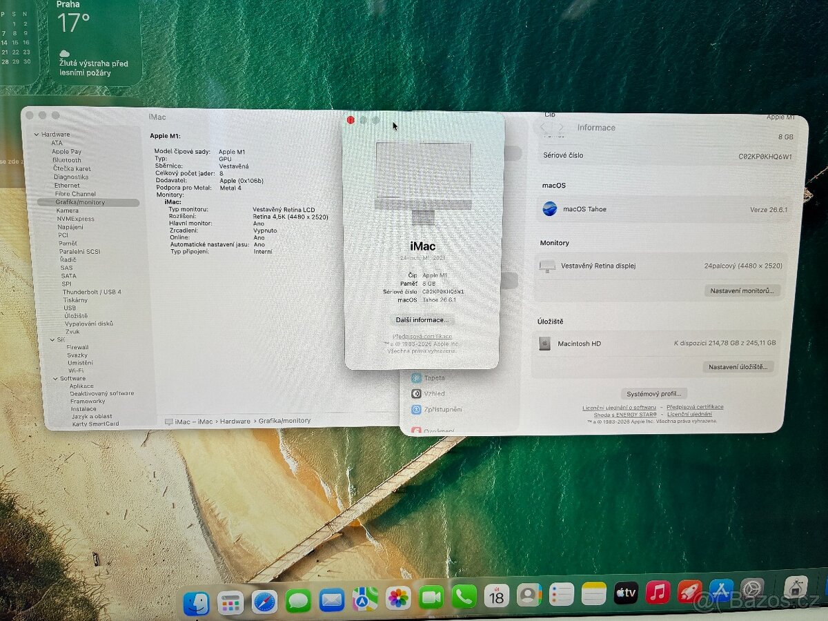Click the Zpřístupnění icon in Settings sidebar

(x=417, y=409)
